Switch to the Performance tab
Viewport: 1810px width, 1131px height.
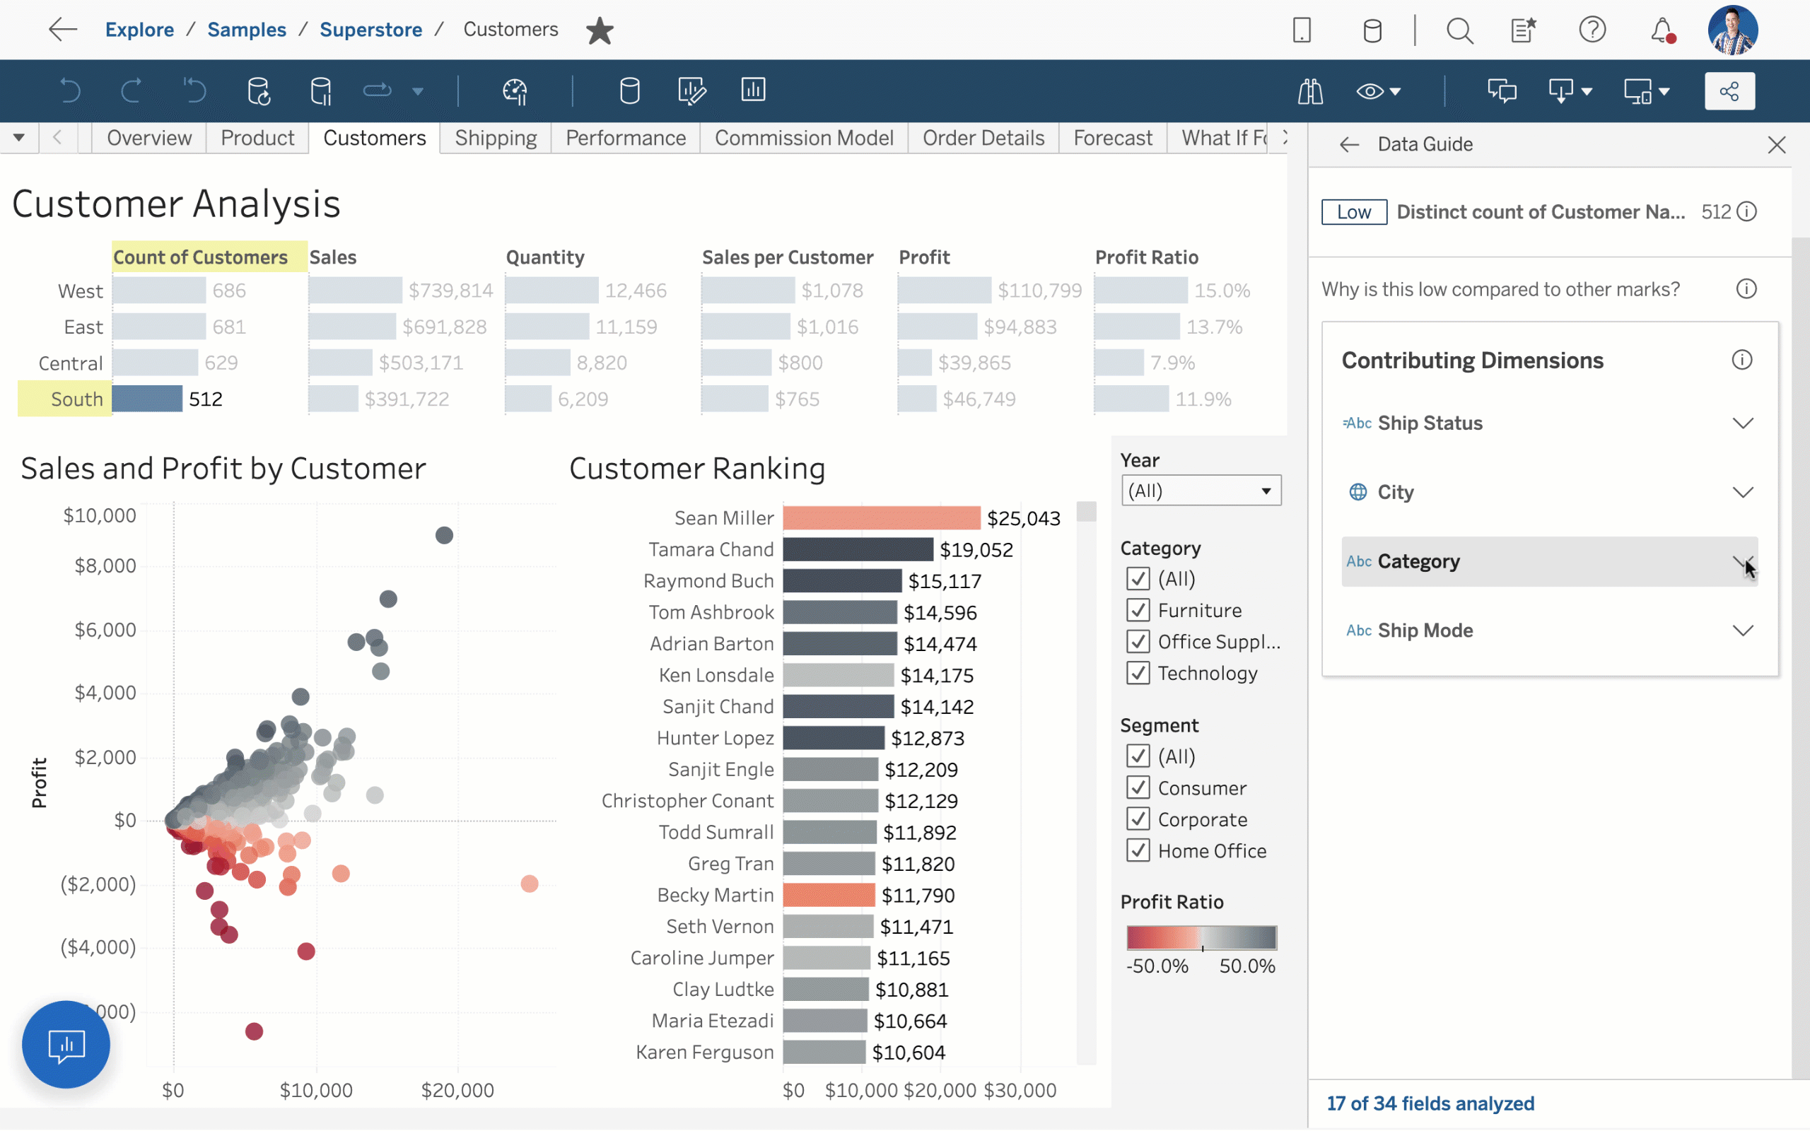coord(626,137)
